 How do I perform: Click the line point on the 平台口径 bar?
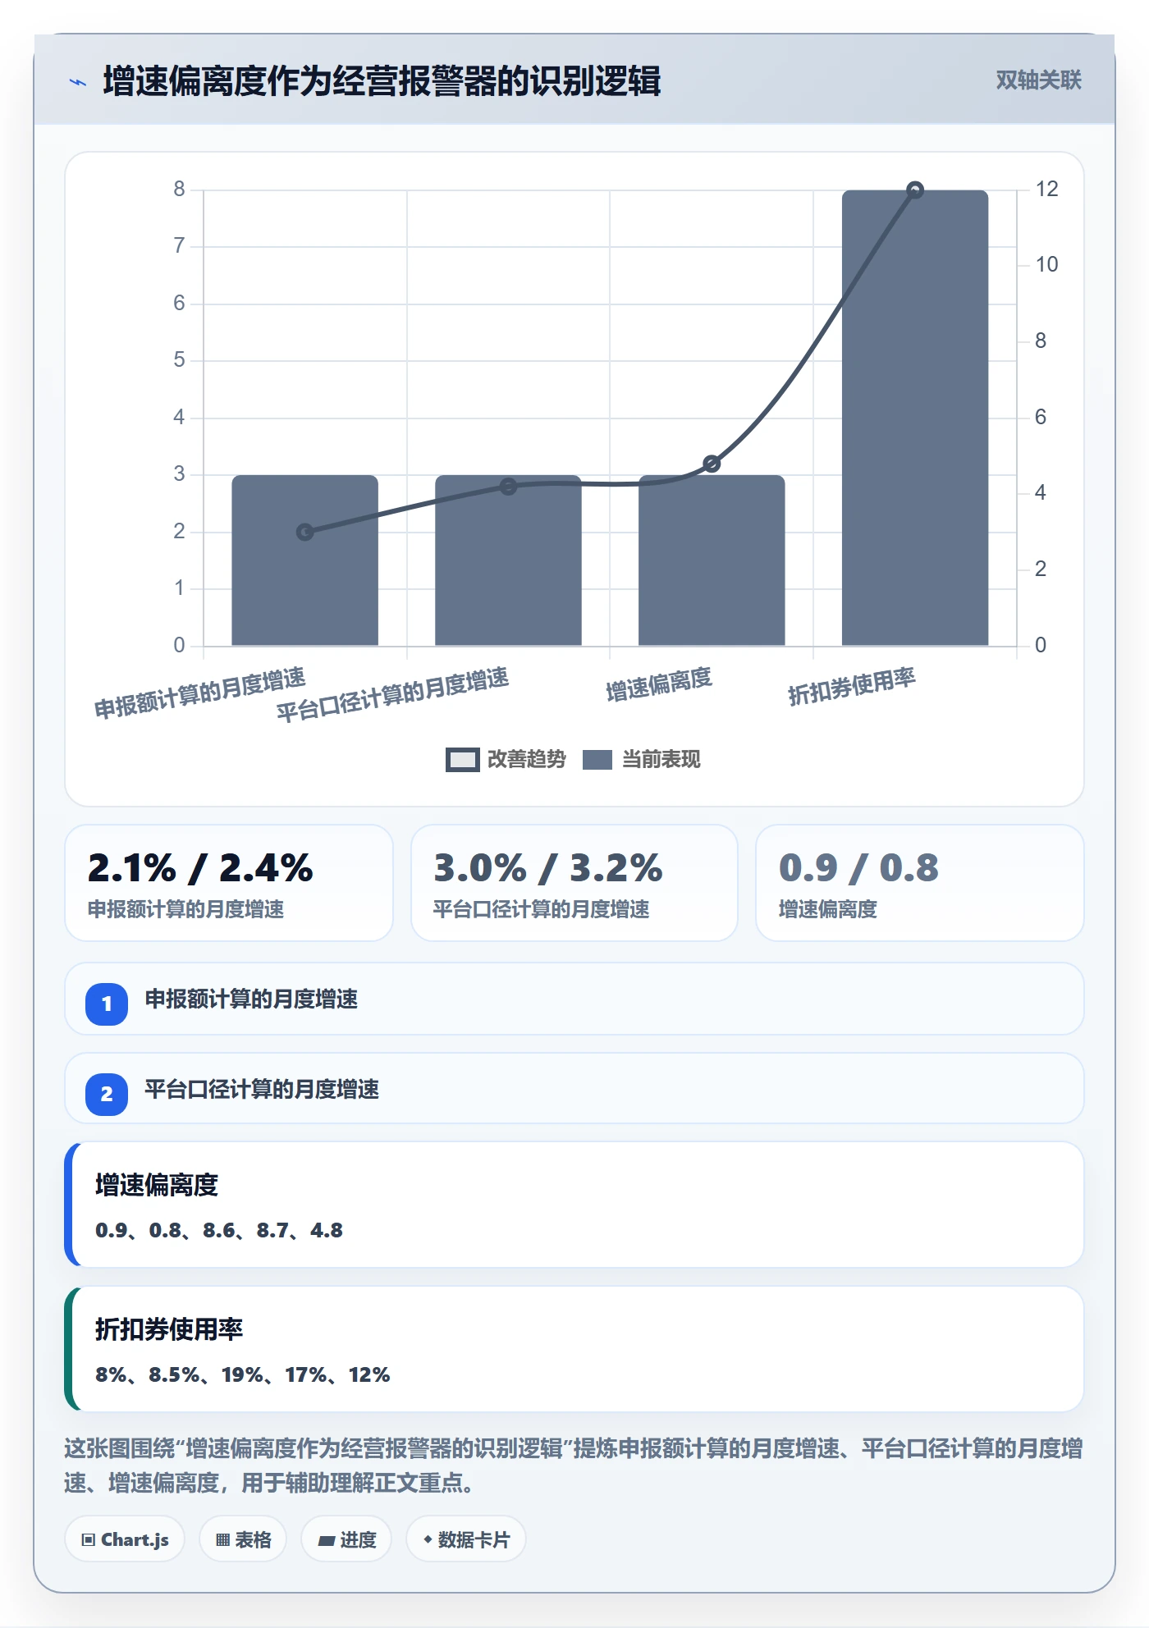[508, 487]
